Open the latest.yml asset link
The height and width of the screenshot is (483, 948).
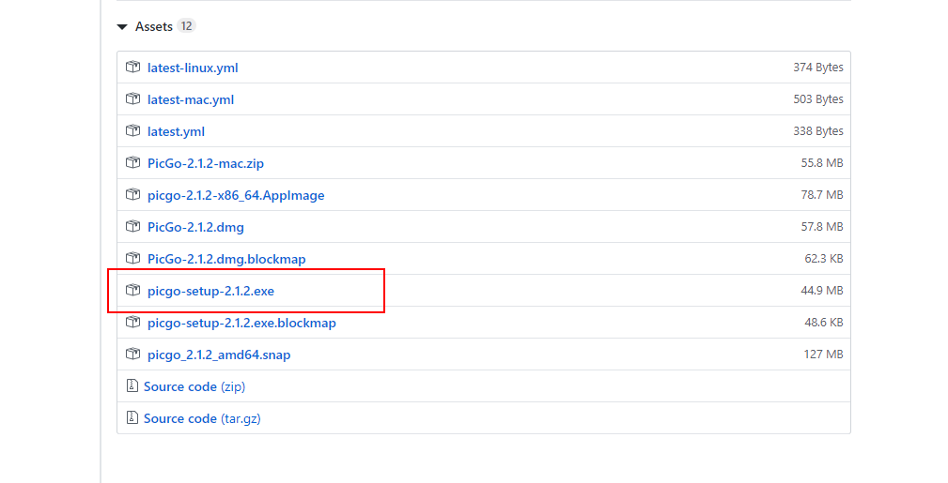(x=176, y=131)
